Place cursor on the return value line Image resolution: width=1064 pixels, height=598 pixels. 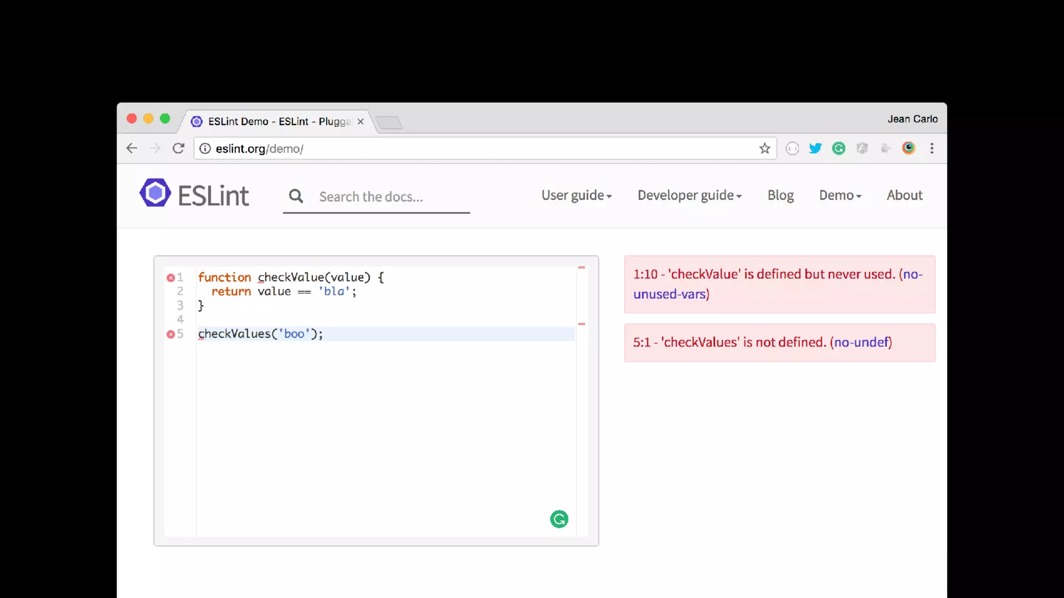coord(284,291)
